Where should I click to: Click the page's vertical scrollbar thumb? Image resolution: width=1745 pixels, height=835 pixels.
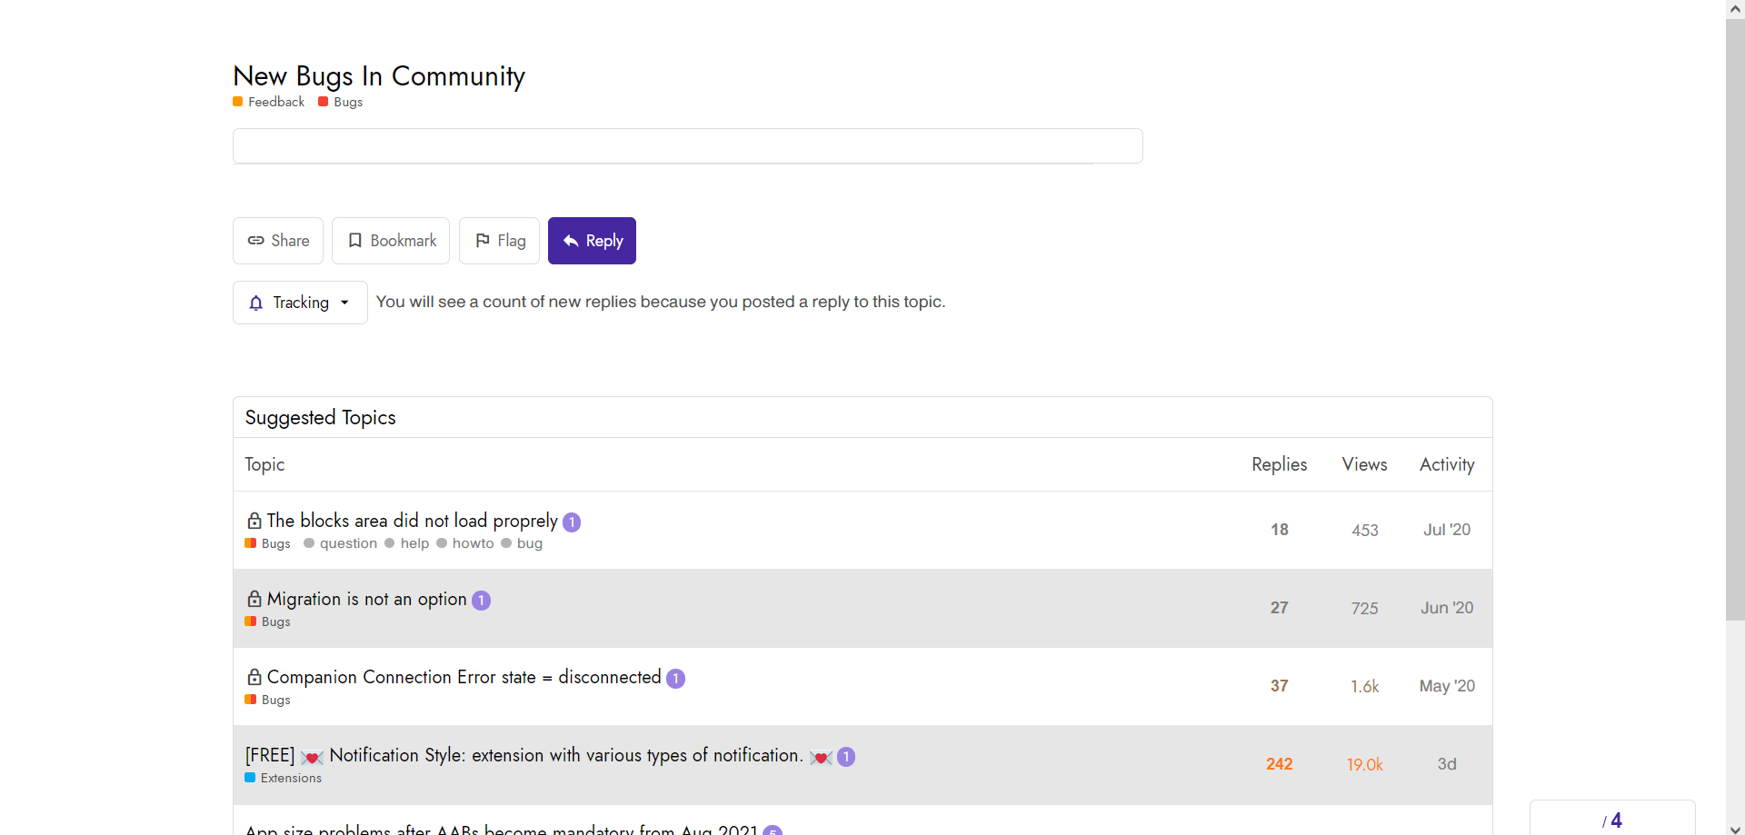[1735, 318]
